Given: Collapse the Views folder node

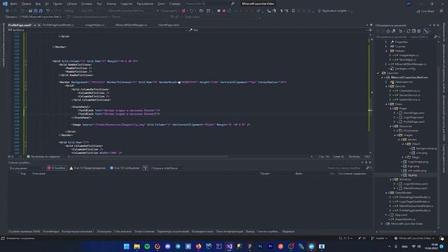Looking at the screenshot, I should pos(386,104).
